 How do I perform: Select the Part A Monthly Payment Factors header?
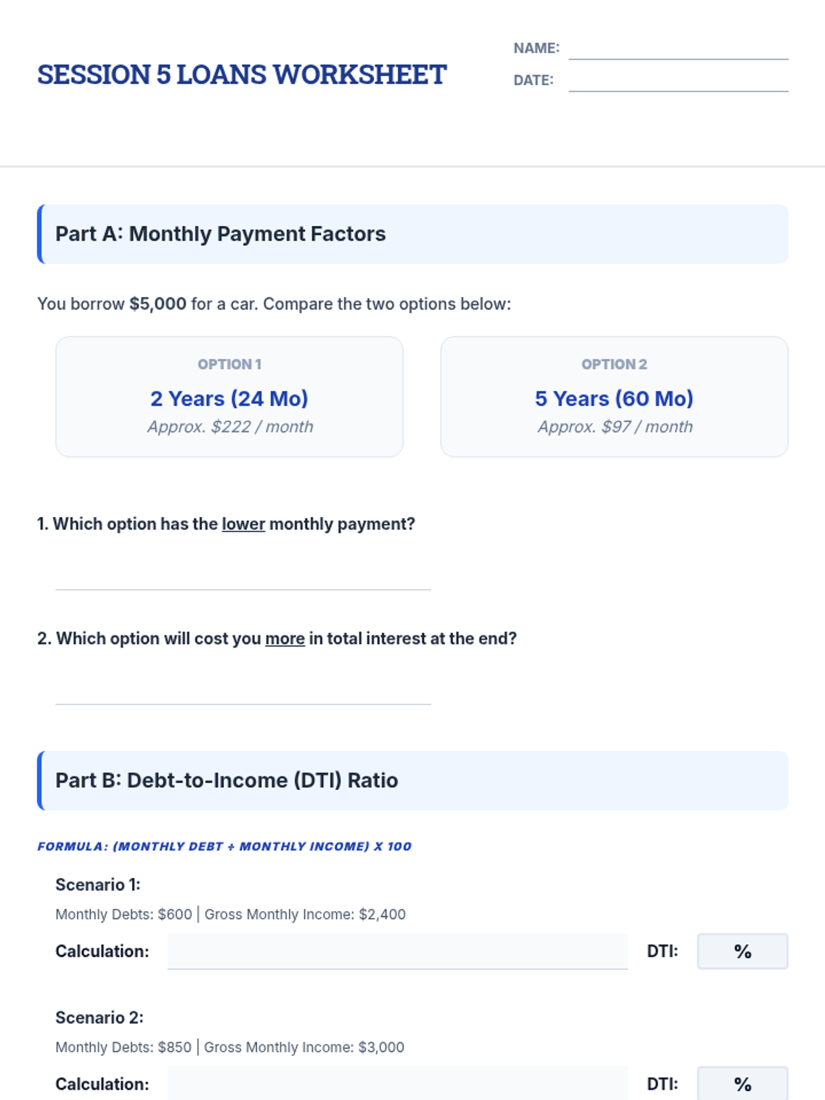tap(412, 234)
